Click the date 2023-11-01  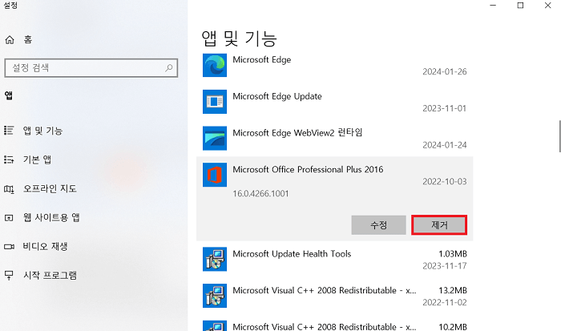[445, 108]
